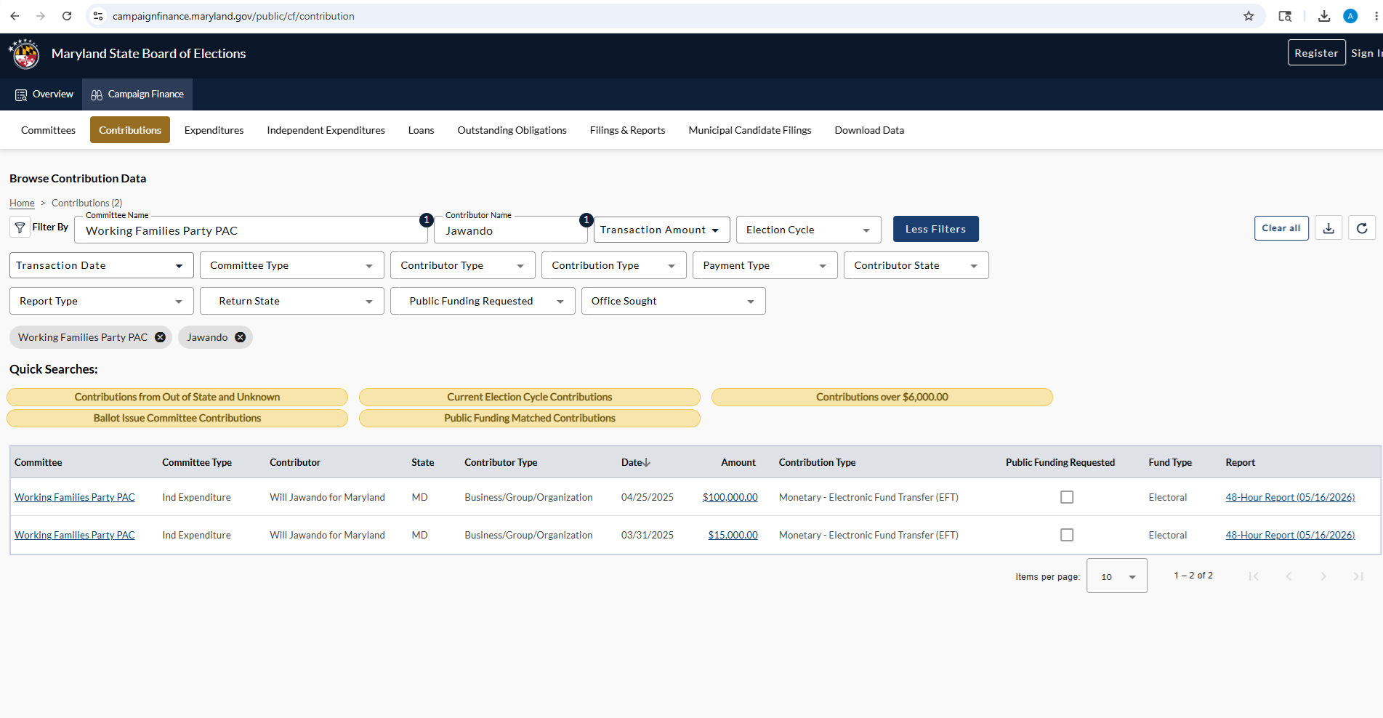
Task: Open the Return State dropdown
Action: 292,301
